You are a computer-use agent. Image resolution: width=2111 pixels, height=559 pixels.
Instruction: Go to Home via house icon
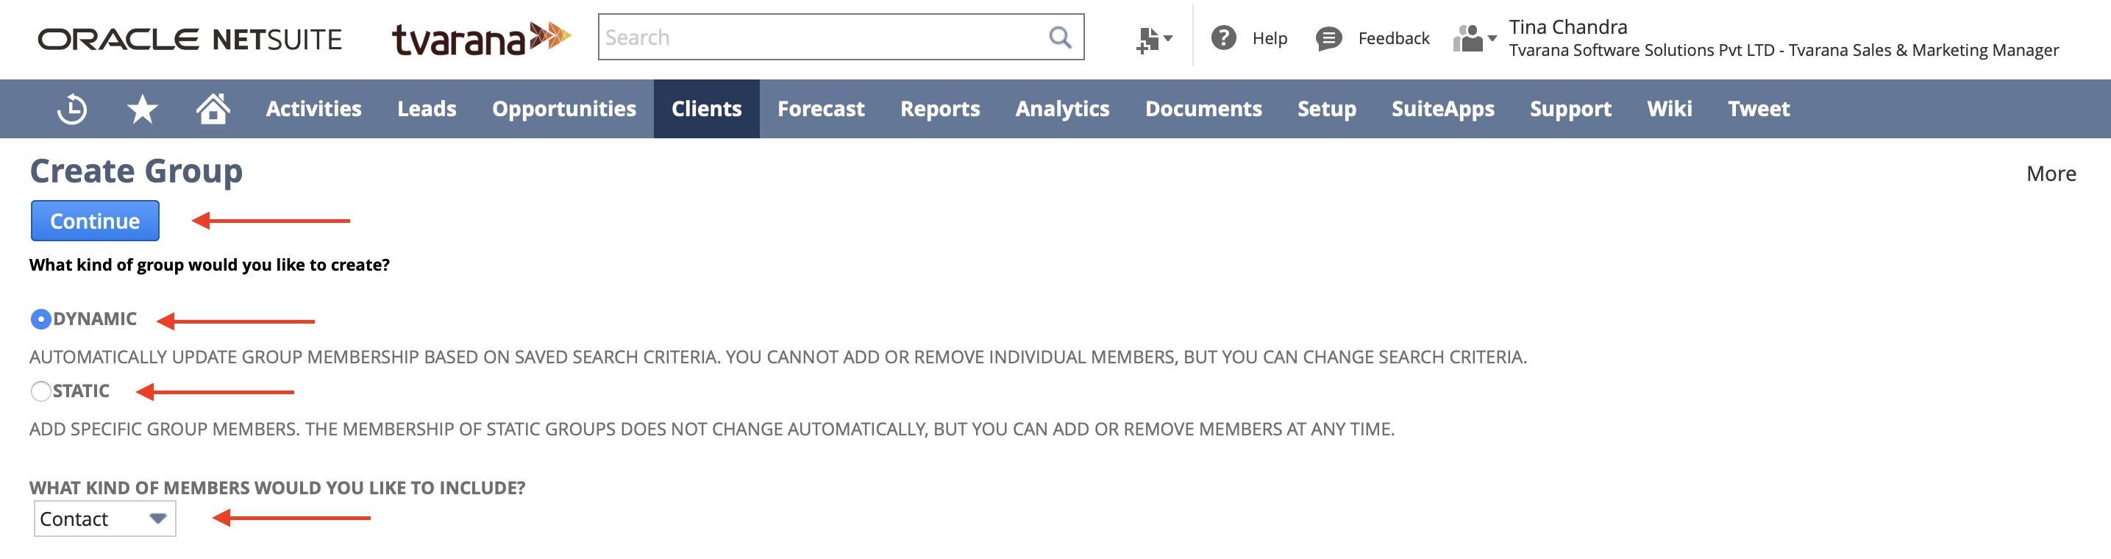point(213,108)
